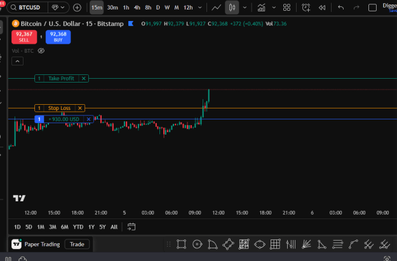Image resolution: width=397 pixels, height=261 pixels.
Task: Start bar replay with rewind icon
Action: point(322,8)
